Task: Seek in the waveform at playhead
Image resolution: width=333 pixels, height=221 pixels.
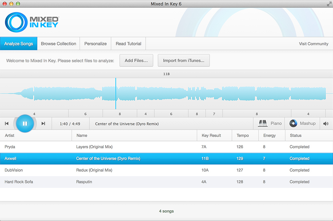Action: click(x=116, y=94)
